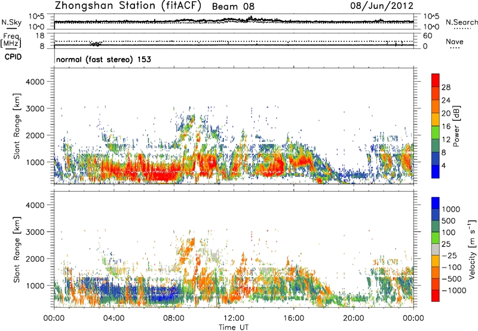Click the red bottom of the velocity colorbar
The image size is (478, 331).
[436, 296]
